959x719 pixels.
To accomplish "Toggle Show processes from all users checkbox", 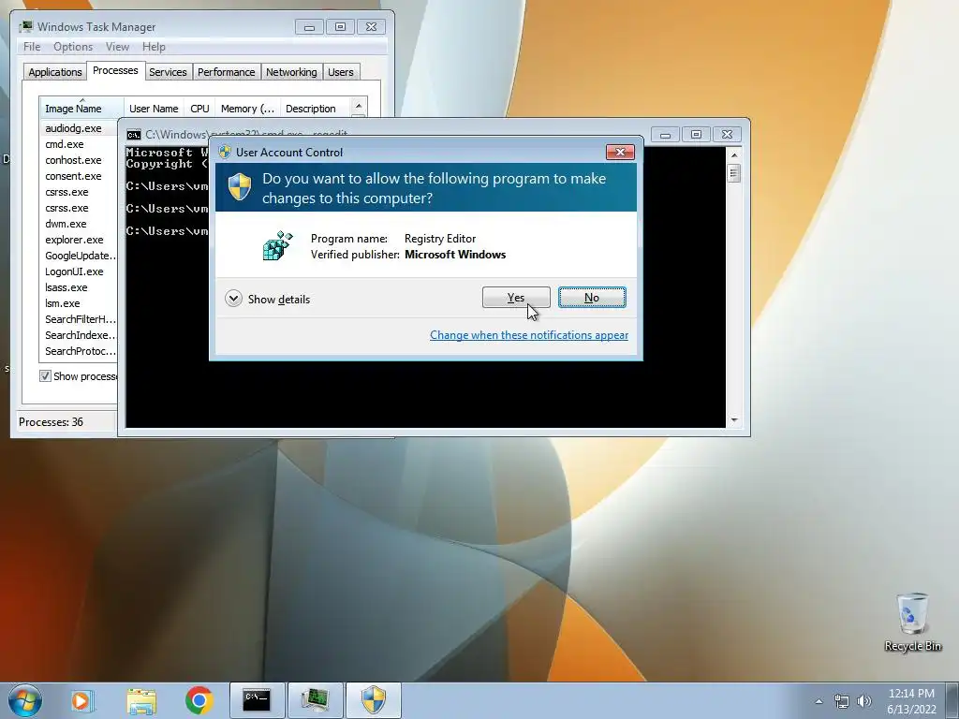I will tap(45, 376).
